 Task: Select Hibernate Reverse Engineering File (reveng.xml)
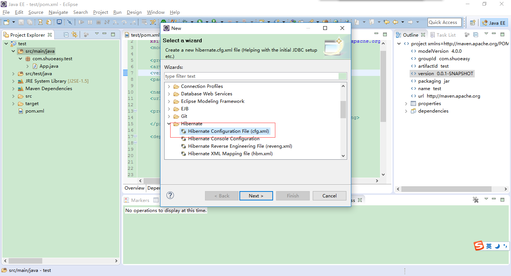240,146
